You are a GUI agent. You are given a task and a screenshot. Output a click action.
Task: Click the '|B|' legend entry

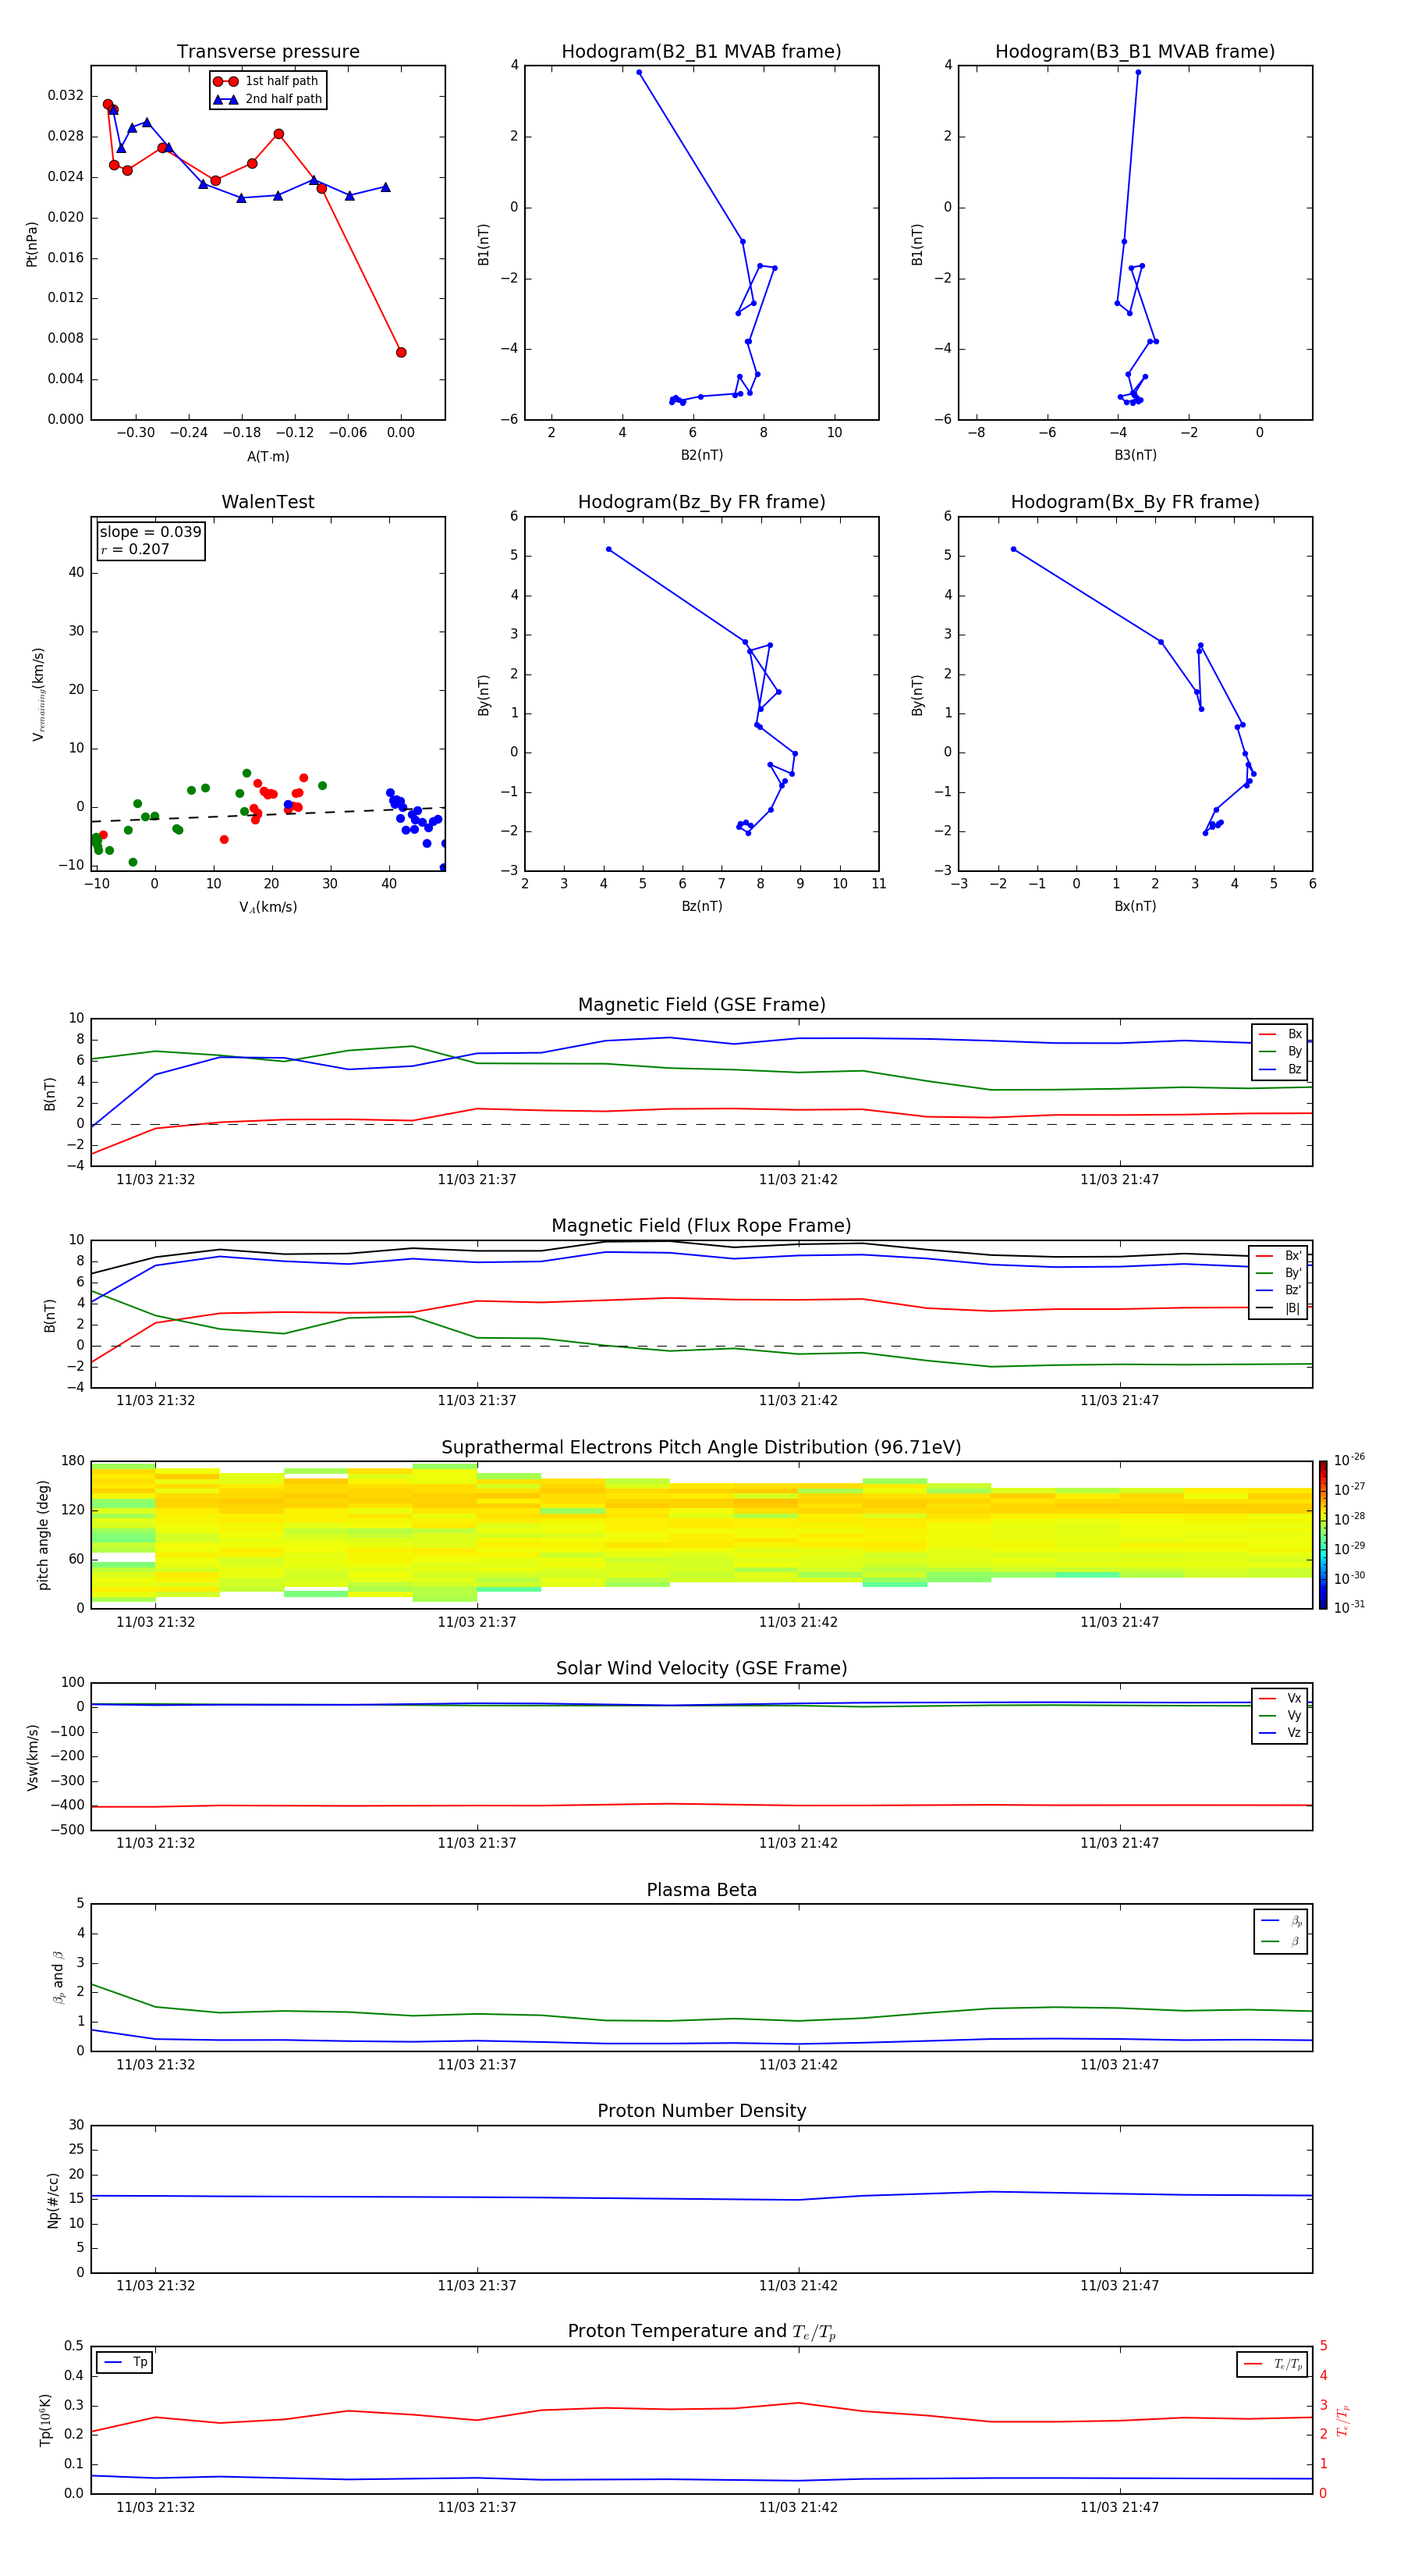[x=1279, y=1308]
